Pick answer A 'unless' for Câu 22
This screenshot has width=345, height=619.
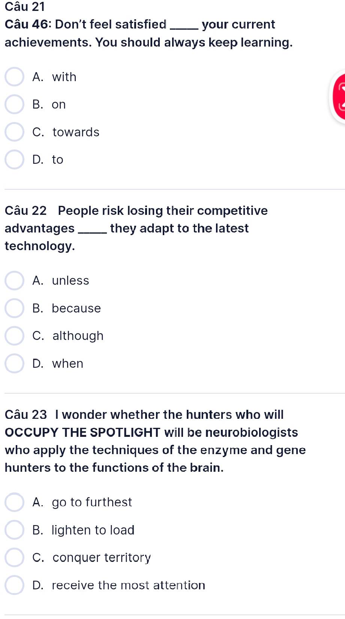click(x=14, y=281)
